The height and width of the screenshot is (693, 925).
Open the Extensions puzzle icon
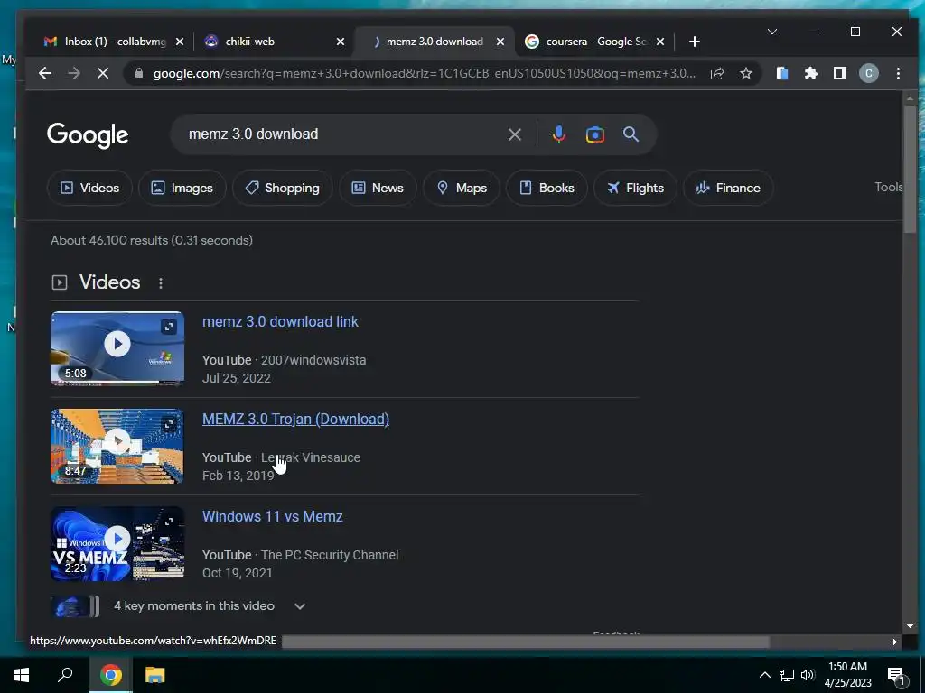click(811, 73)
